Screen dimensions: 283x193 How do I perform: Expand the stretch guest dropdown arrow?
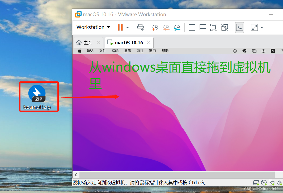(262, 28)
